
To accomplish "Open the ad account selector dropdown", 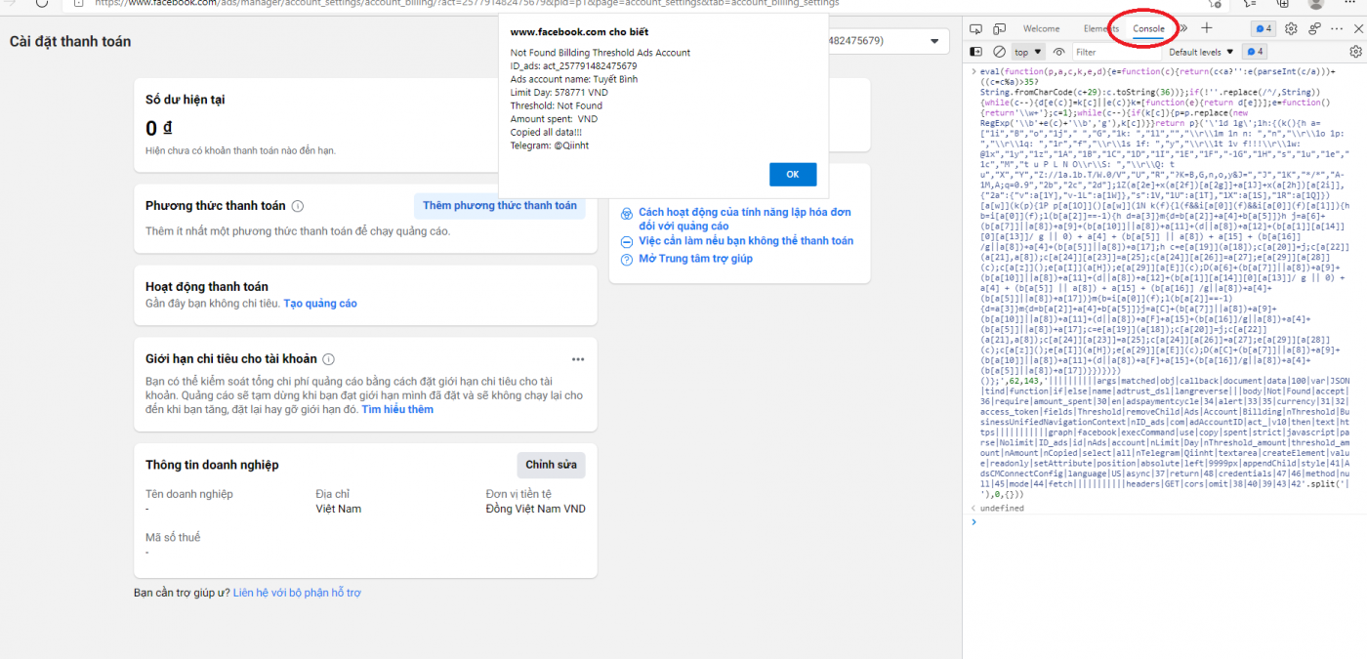I will click(889, 41).
